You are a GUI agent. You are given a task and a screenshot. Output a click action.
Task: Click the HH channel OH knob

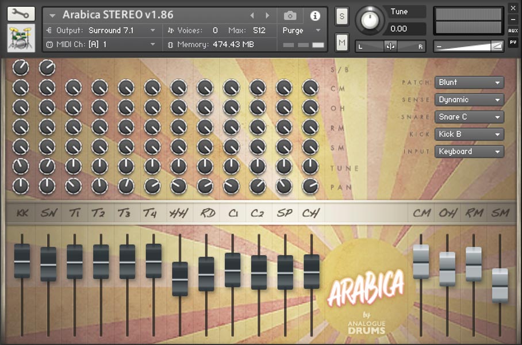pyautogui.click(x=179, y=107)
